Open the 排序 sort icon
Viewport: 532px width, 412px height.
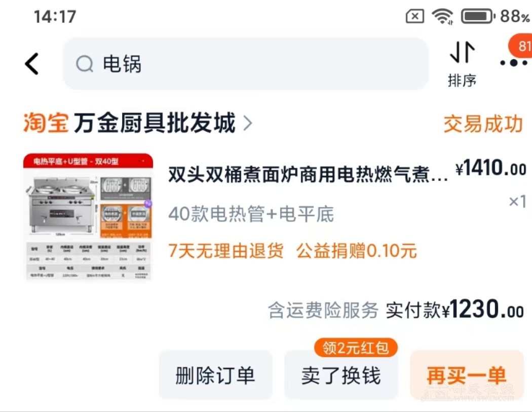[462, 64]
